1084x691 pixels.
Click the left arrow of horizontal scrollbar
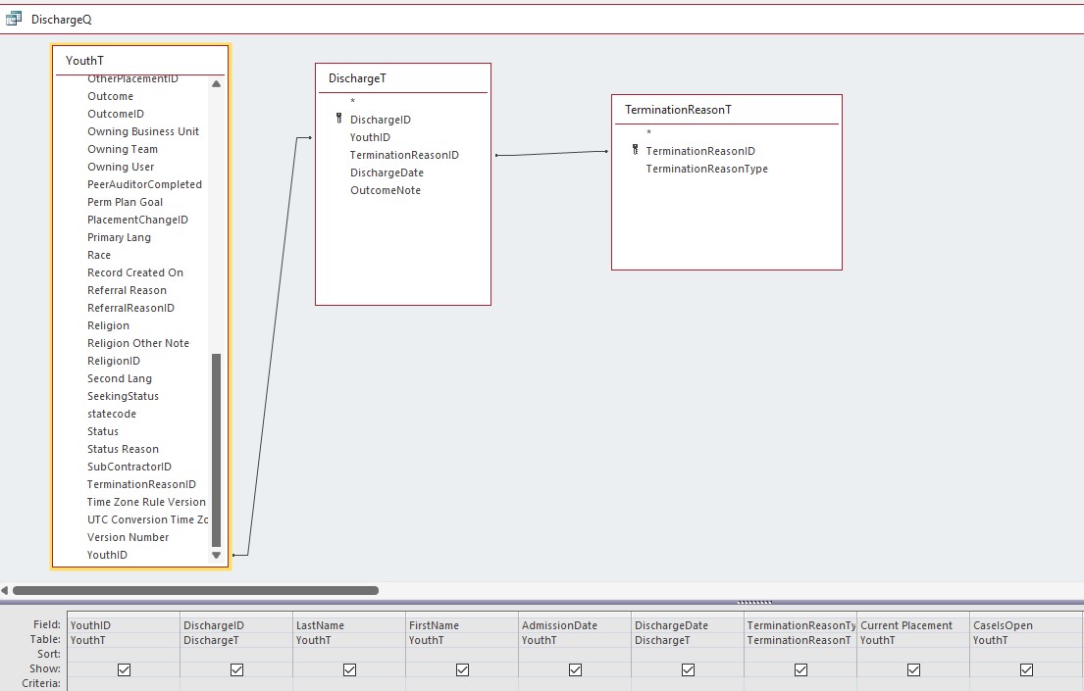(5, 590)
